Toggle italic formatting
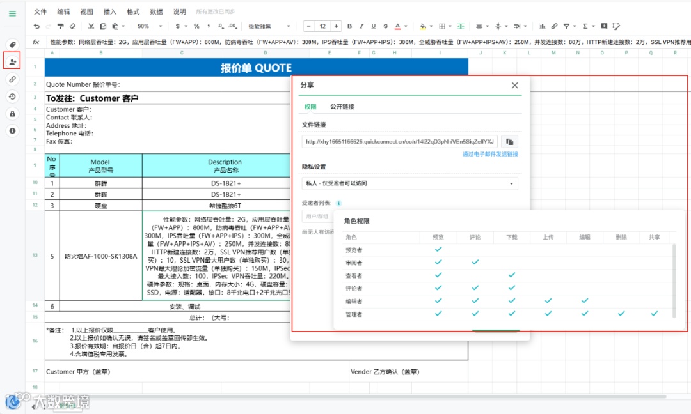Viewport: 691px width, 414px height. [361, 26]
